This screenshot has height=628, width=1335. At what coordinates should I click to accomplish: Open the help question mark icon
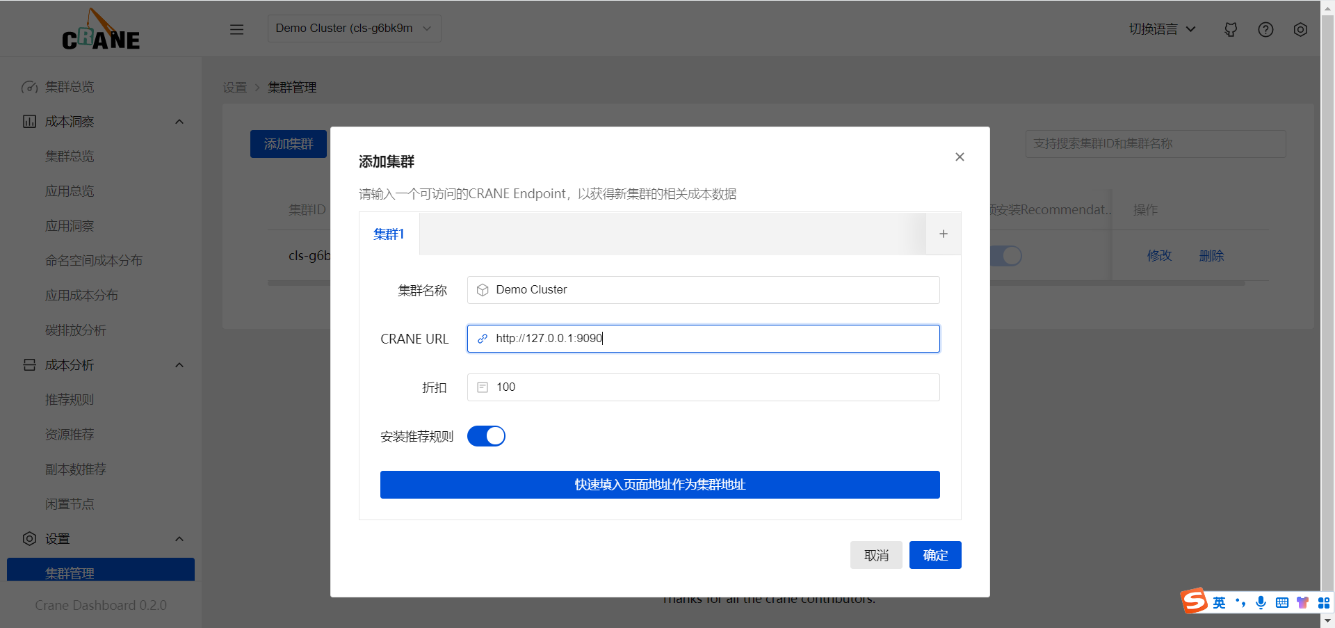coord(1265,29)
